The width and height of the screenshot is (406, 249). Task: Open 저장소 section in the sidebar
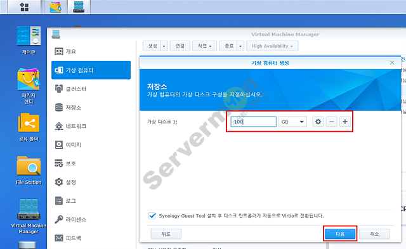click(x=91, y=107)
